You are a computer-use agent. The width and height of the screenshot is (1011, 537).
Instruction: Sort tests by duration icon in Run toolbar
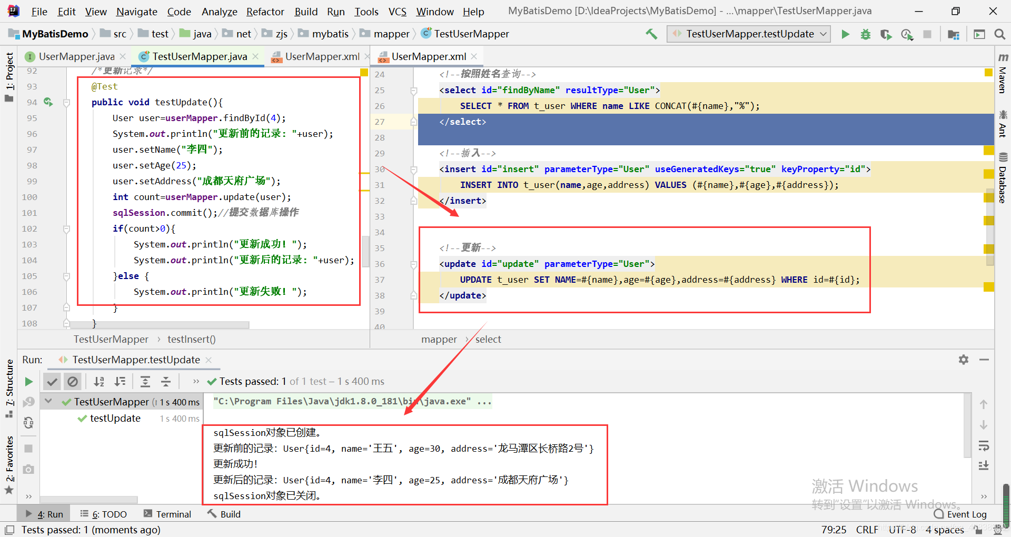click(120, 382)
